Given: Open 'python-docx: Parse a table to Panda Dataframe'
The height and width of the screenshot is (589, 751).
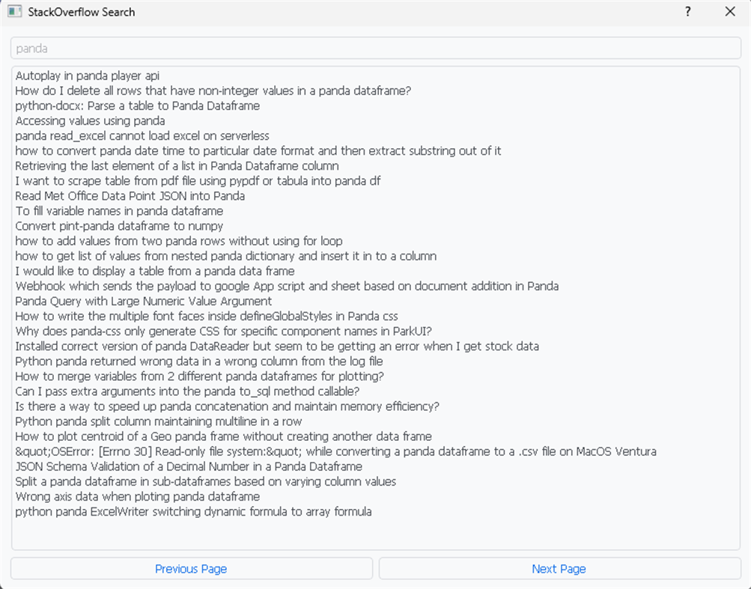Looking at the screenshot, I should click(137, 106).
